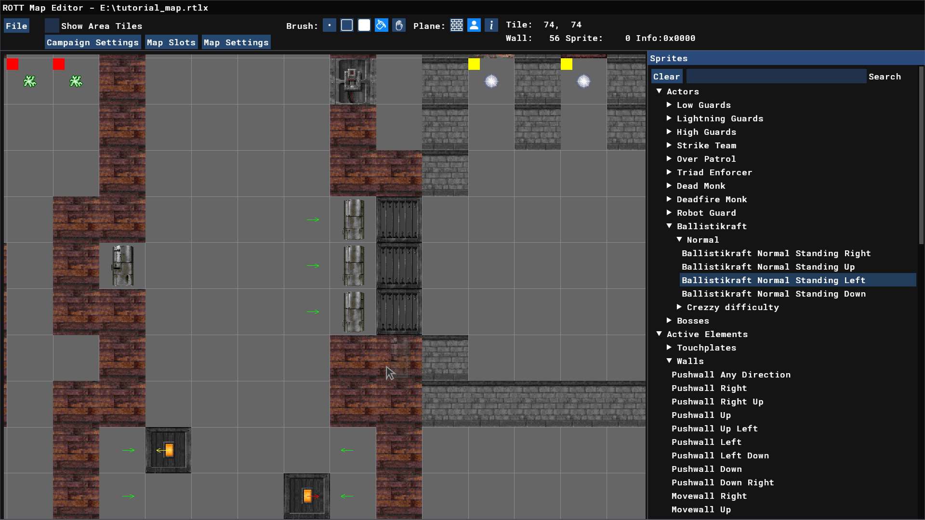Select the single-point pencil brush
925x520 pixels.
(x=330, y=26)
